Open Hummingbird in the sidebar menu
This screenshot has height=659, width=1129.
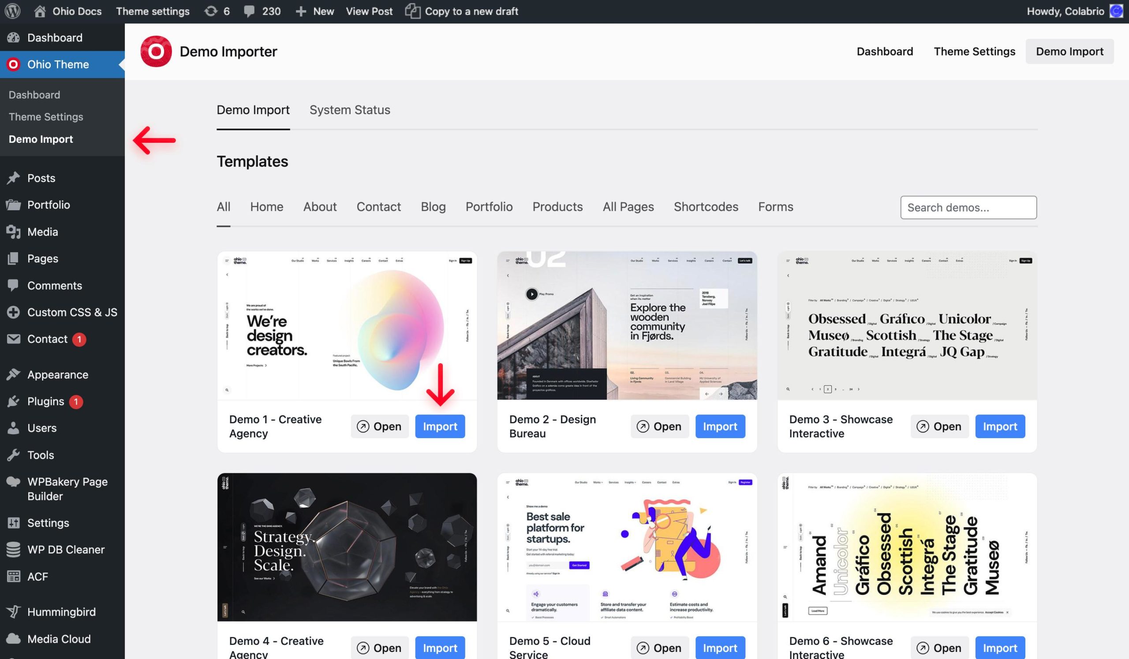tap(61, 612)
